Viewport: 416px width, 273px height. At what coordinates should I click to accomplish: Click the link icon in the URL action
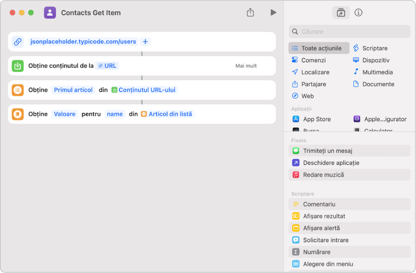point(18,42)
